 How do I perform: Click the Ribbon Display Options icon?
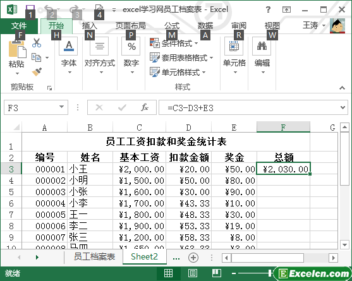pyautogui.click(x=286, y=9)
